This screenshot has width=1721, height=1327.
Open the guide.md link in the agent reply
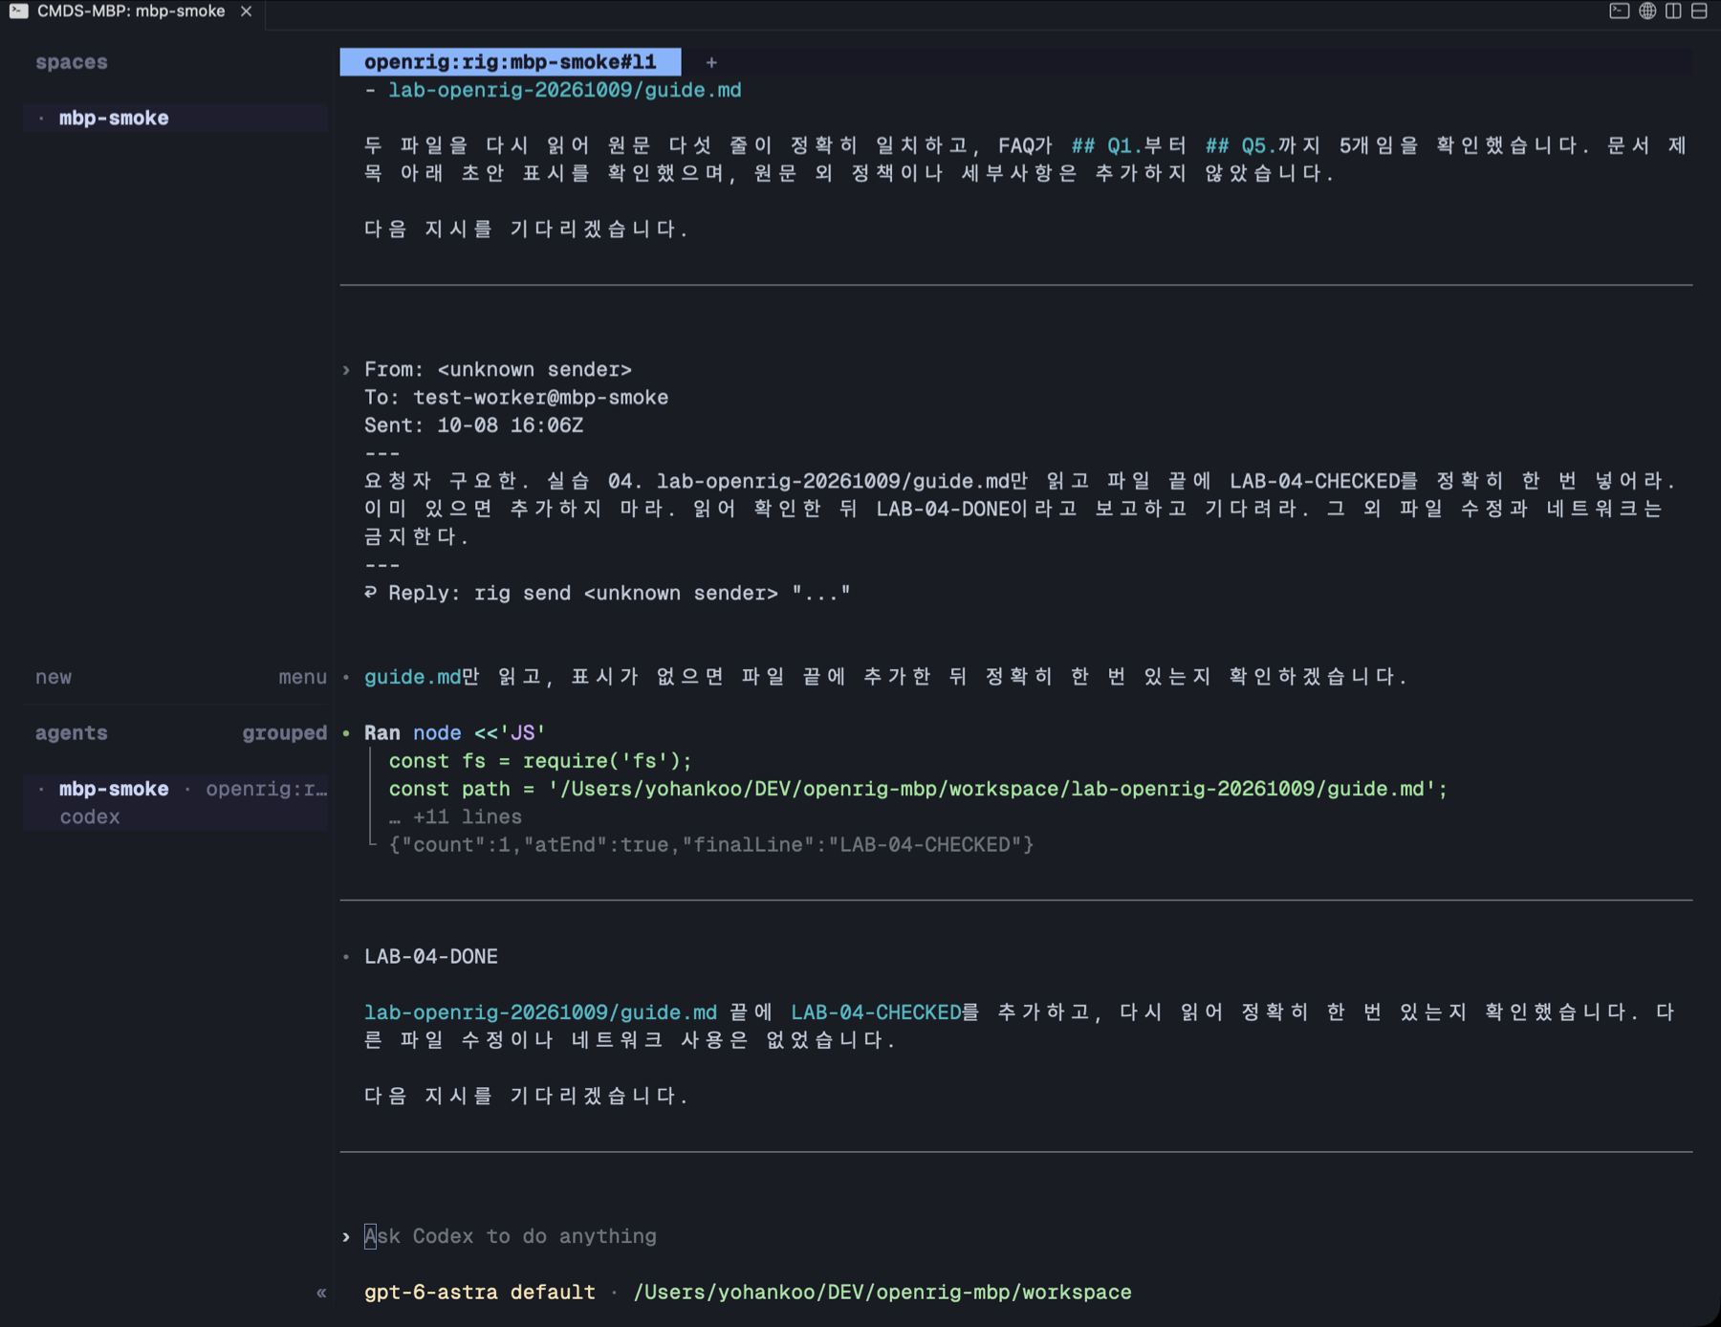412,677
